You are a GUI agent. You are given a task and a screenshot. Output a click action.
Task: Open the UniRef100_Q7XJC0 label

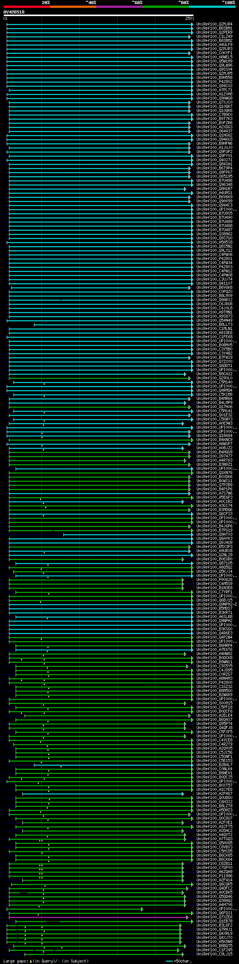(214, 102)
